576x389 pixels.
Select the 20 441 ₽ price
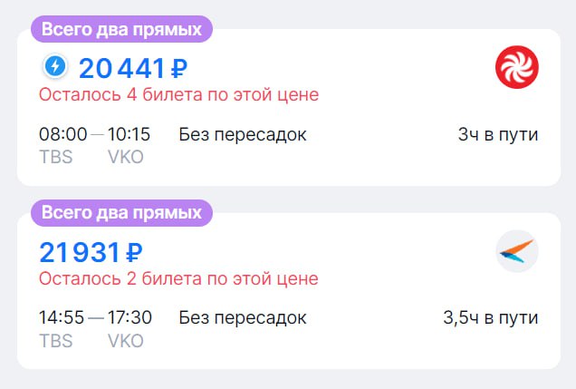132,68
